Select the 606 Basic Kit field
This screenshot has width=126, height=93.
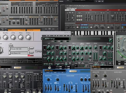[19, 53]
